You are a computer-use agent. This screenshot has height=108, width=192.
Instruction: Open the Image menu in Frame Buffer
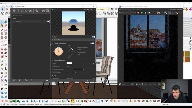129,10
